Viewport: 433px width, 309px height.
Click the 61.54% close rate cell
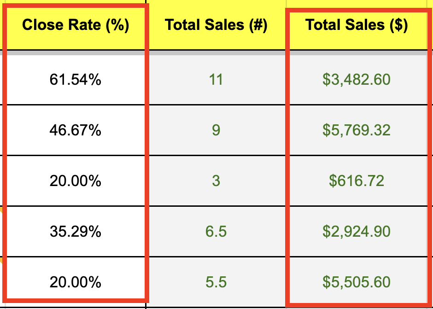click(x=75, y=80)
